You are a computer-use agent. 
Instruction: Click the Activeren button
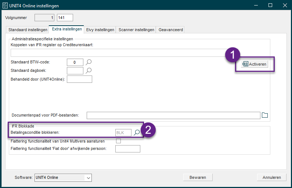point(255,64)
